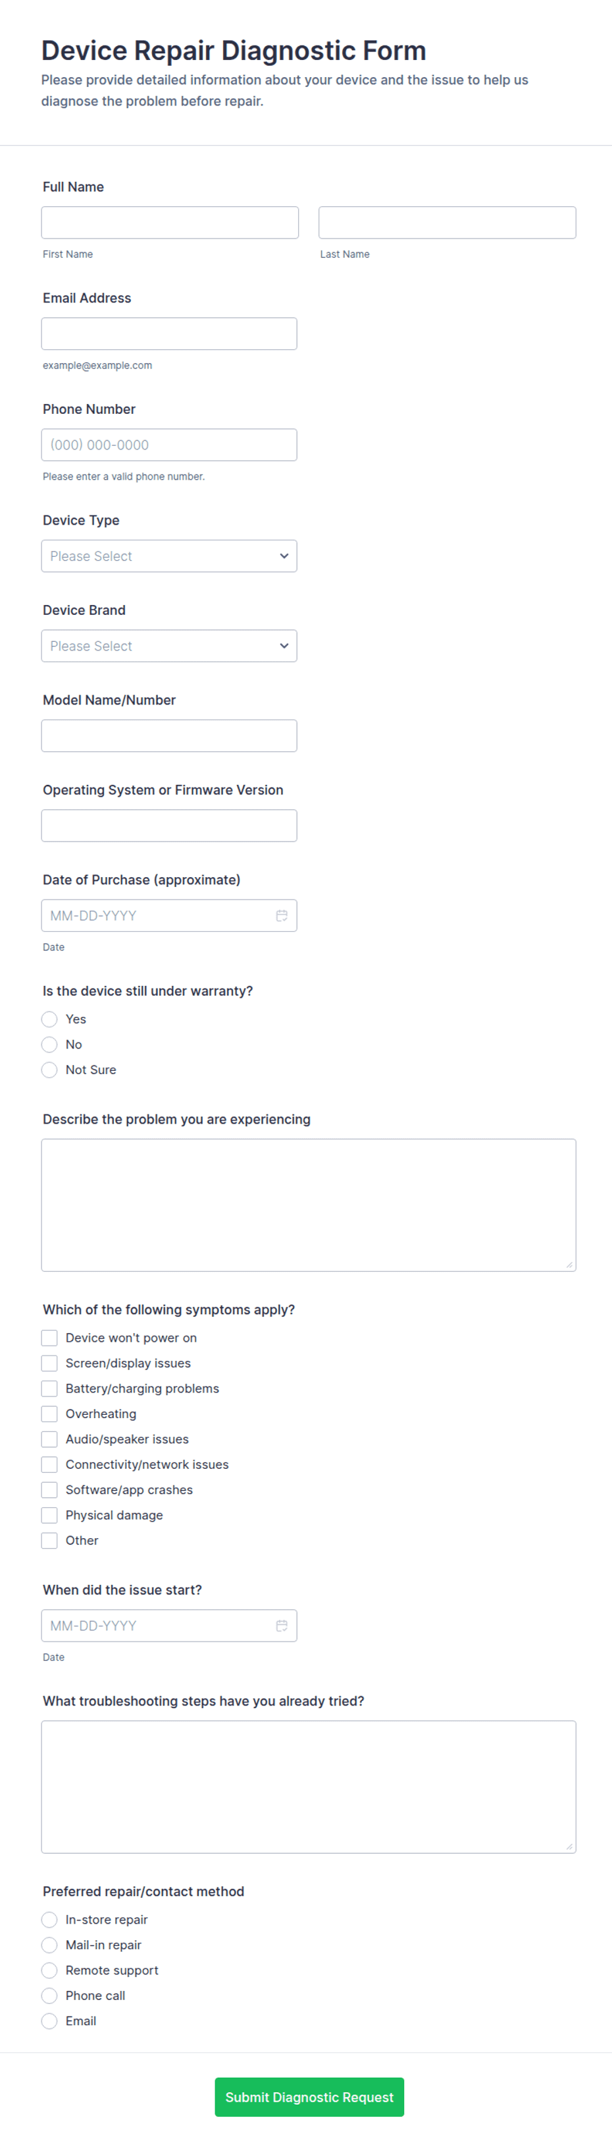Focus the Phone Number input

click(169, 445)
